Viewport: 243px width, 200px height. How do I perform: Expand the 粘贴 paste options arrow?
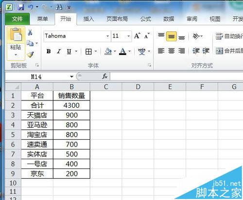[x=16, y=55]
